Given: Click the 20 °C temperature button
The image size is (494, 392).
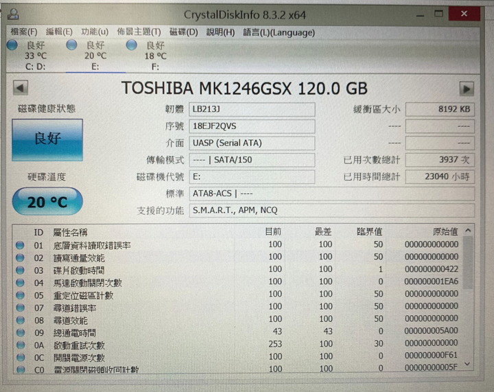Looking at the screenshot, I should [x=47, y=202].
